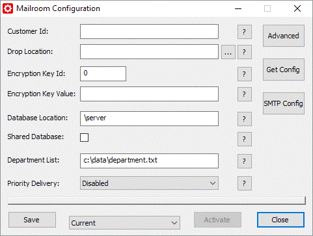Open the Advanced settings
The width and height of the screenshot is (313, 236).
(284, 36)
